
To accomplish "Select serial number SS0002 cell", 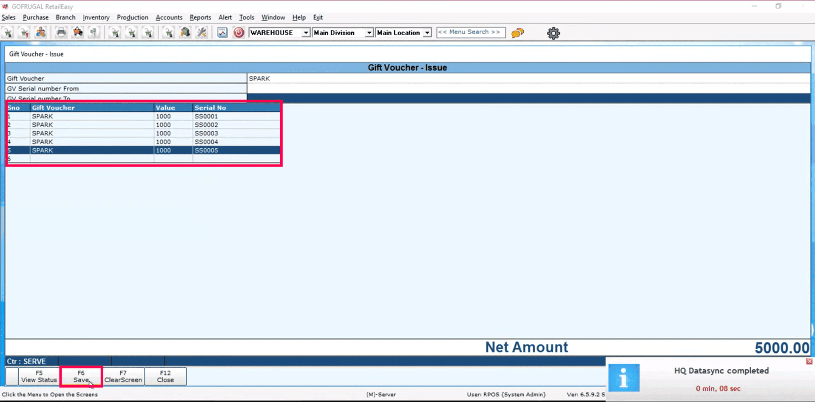I will point(236,125).
